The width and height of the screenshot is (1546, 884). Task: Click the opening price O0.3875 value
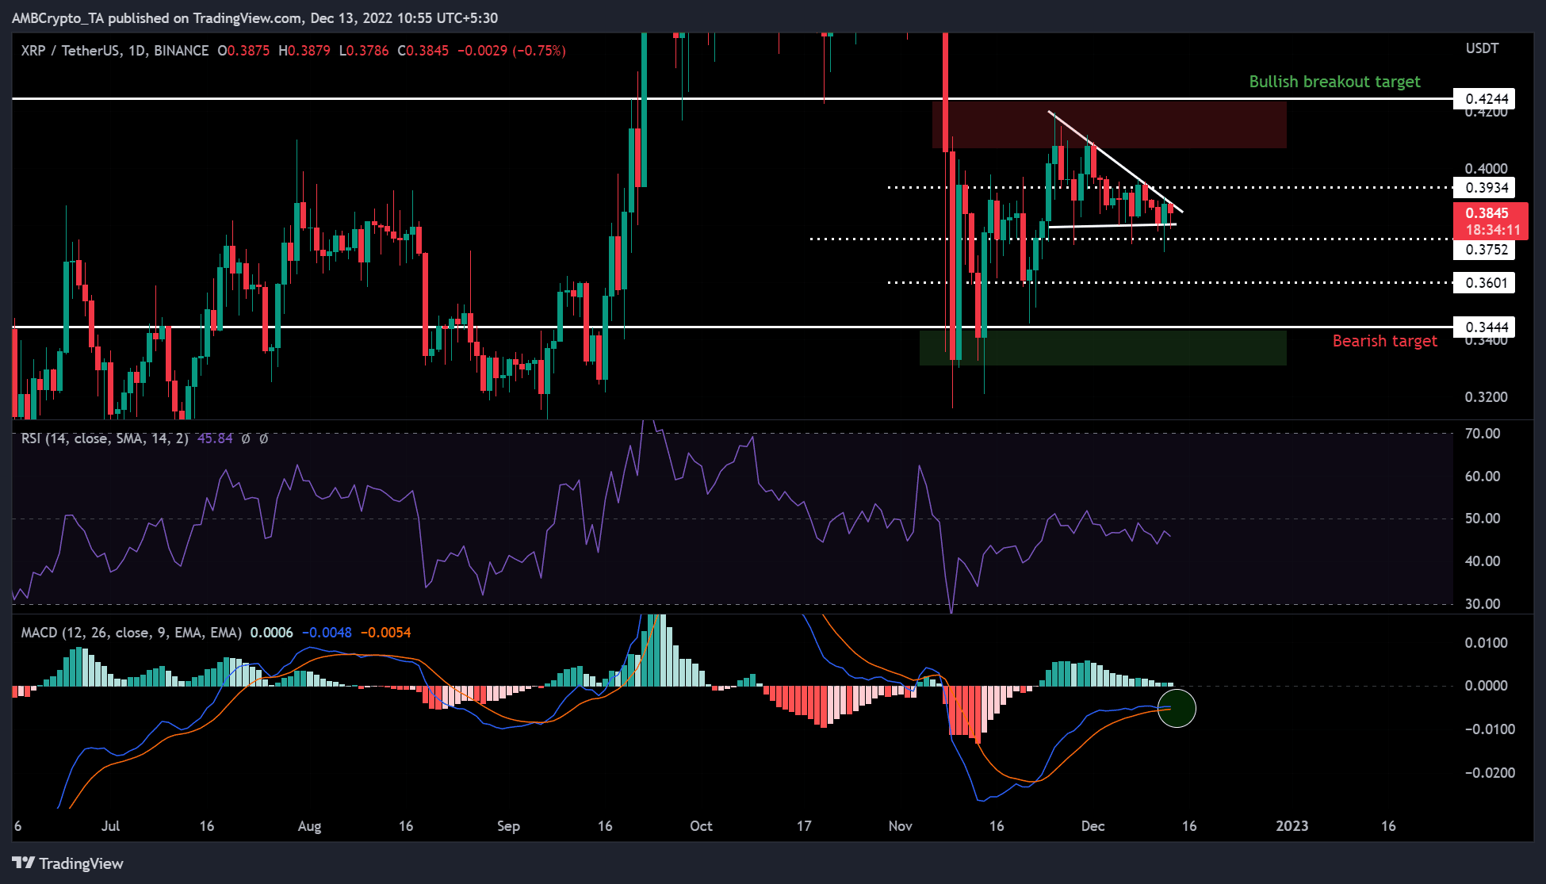pyautogui.click(x=244, y=51)
